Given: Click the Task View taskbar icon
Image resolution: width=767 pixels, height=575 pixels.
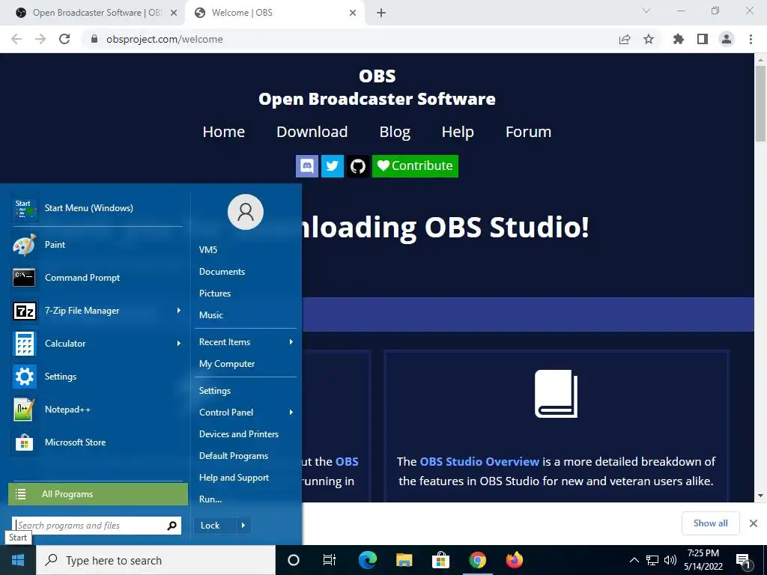Looking at the screenshot, I should (x=330, y=560).
